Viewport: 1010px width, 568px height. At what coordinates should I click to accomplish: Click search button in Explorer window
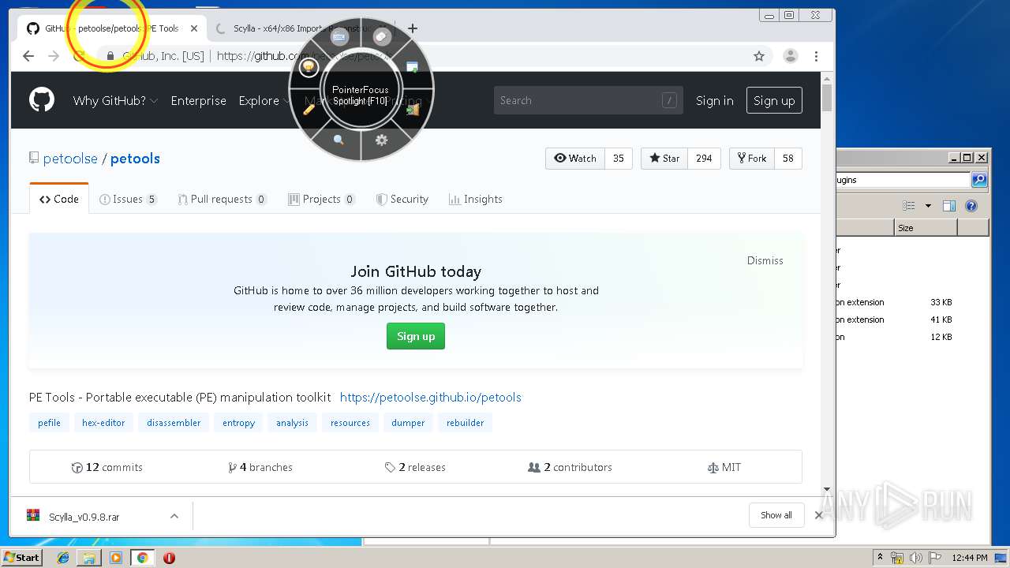pos(978,180)
